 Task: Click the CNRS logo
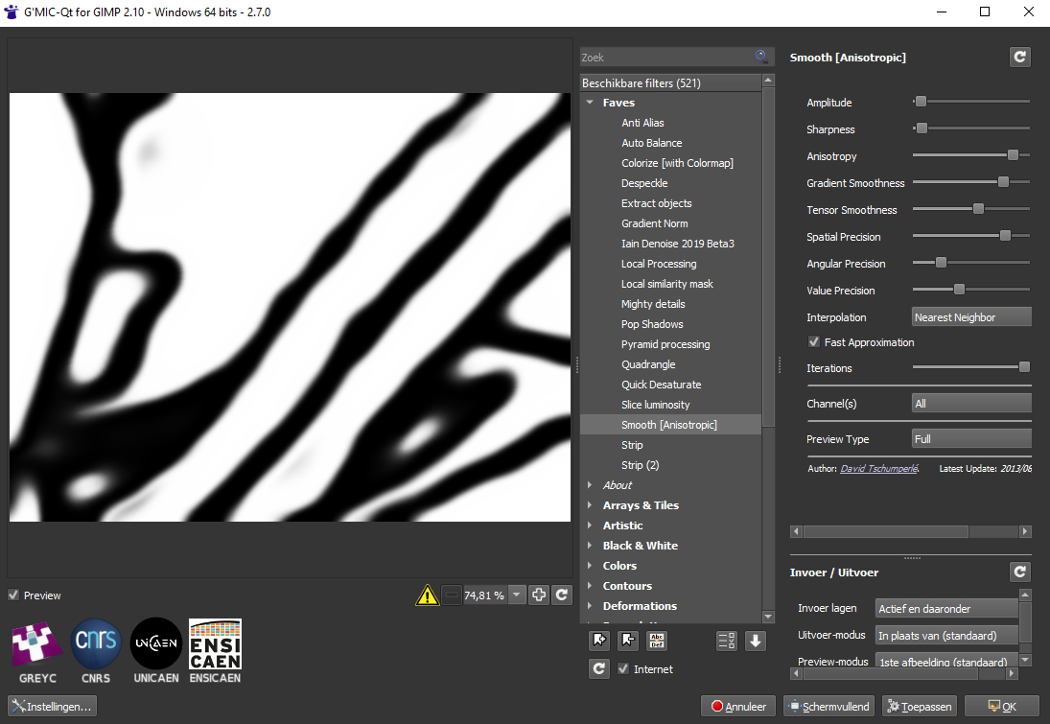[x=96, y=652]
